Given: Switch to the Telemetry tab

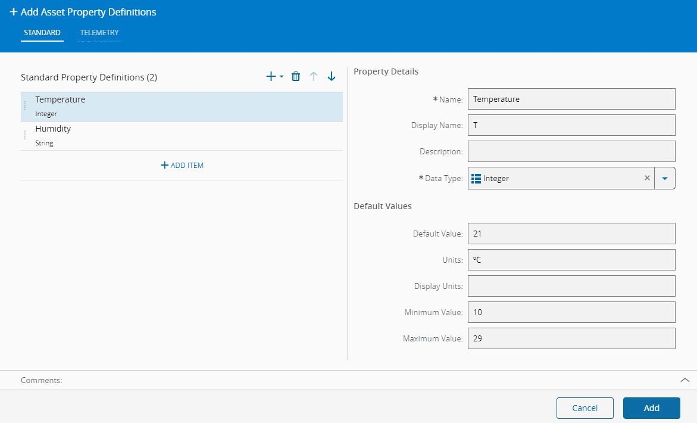Looking at the screenshot, I should pos(99,33).
